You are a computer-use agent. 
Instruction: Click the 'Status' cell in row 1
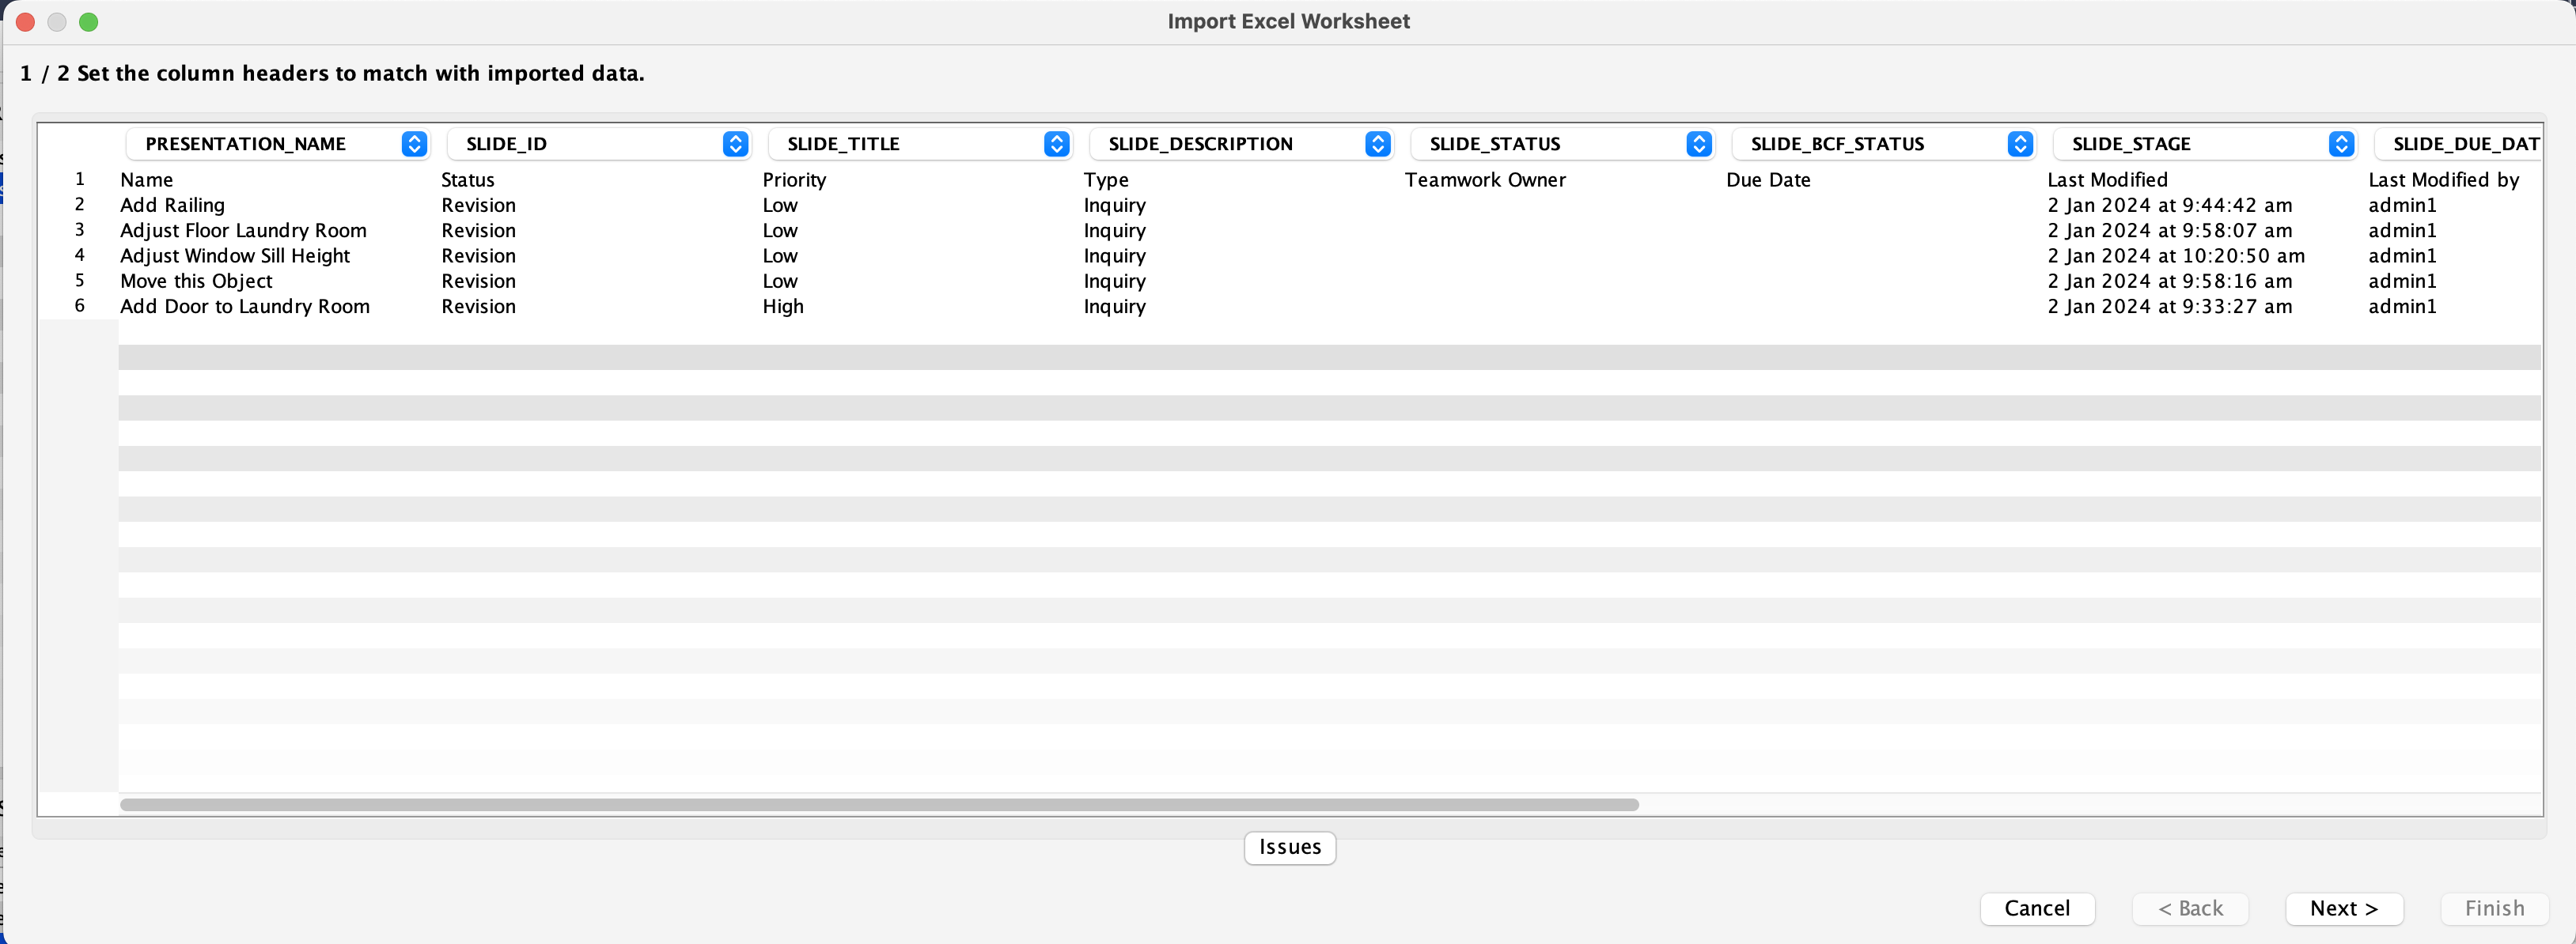pos(468,179)
